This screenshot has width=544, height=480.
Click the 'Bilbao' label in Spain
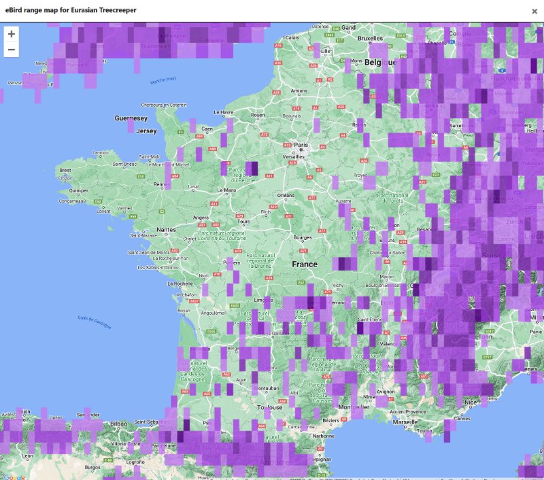click(118, 424)
